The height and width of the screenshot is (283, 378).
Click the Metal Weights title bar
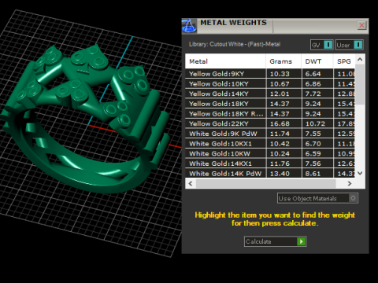click(x=276, y=26)
